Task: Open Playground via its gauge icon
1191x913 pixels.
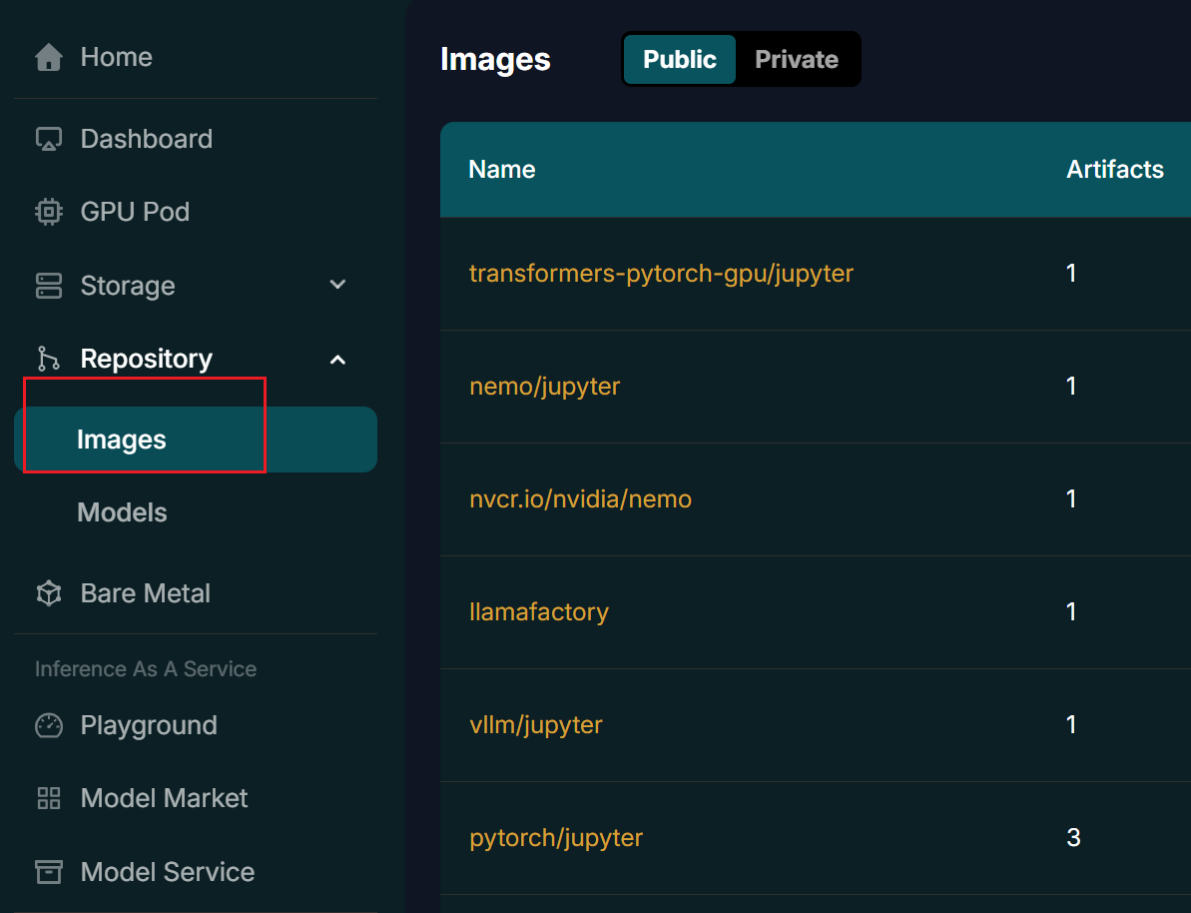Action: [48, 725]
